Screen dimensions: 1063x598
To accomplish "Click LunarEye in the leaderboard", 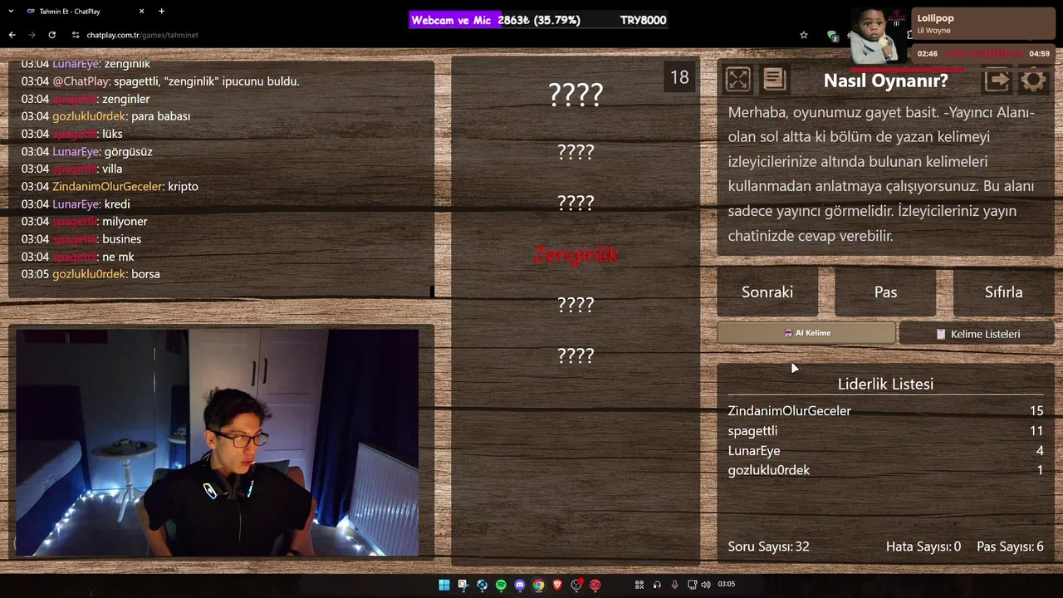I will click(754, 450).
